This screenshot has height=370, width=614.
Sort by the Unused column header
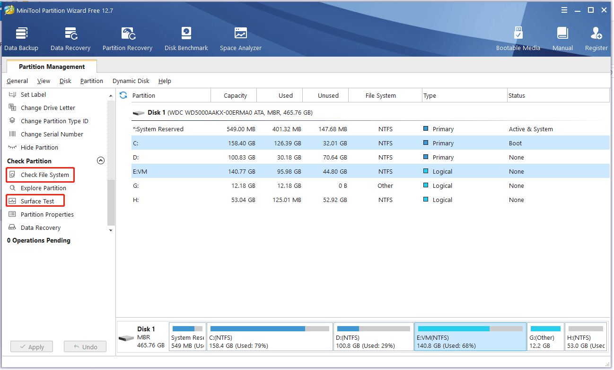coord(325,95)
